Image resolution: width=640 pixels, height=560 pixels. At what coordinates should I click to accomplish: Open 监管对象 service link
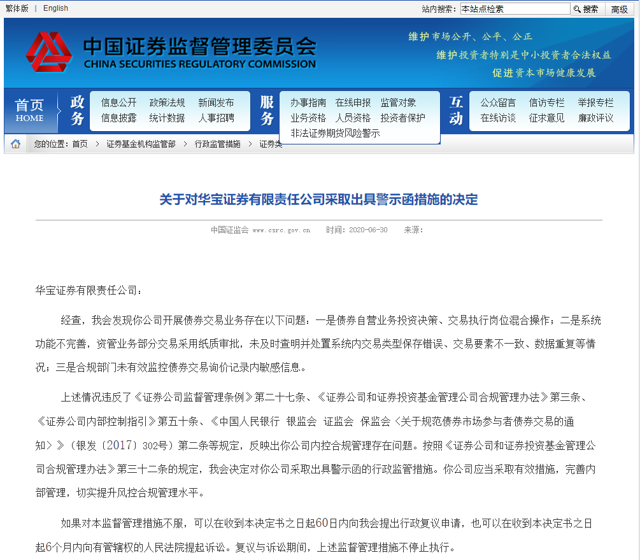point(399,102)
